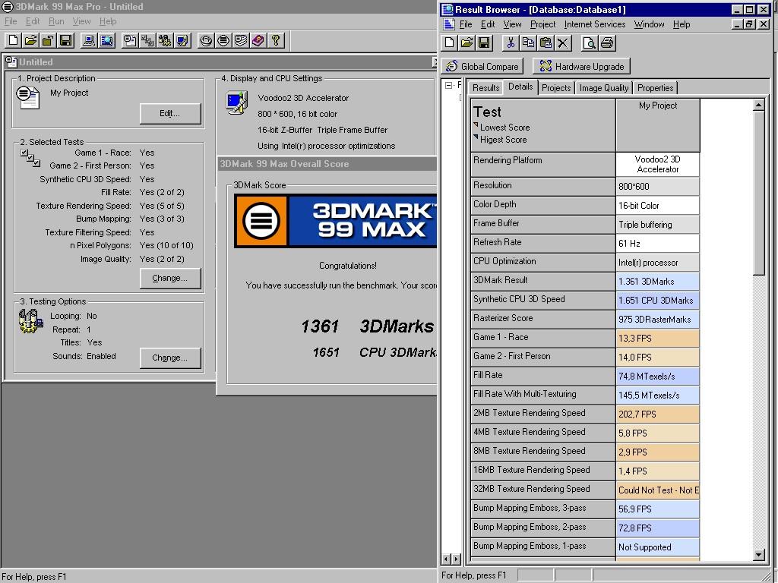Click Change button under Selected Tests

(x=169, y=278)
